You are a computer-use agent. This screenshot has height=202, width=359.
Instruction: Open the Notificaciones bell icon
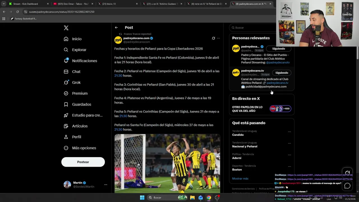(x=66, y=61)
